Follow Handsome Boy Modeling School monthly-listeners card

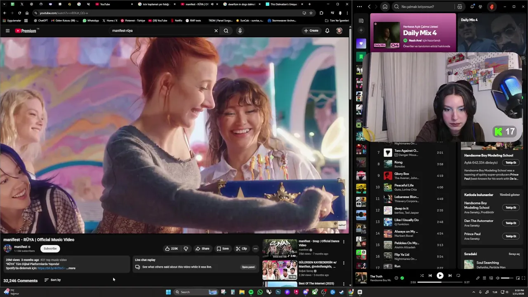pyautogui.click(x=511, y=163)
